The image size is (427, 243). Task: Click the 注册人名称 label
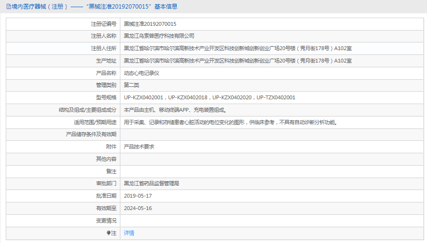[x=104, y=36]
